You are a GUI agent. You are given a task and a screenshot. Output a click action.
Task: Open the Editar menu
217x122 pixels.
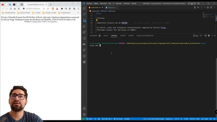coord(96,3)
